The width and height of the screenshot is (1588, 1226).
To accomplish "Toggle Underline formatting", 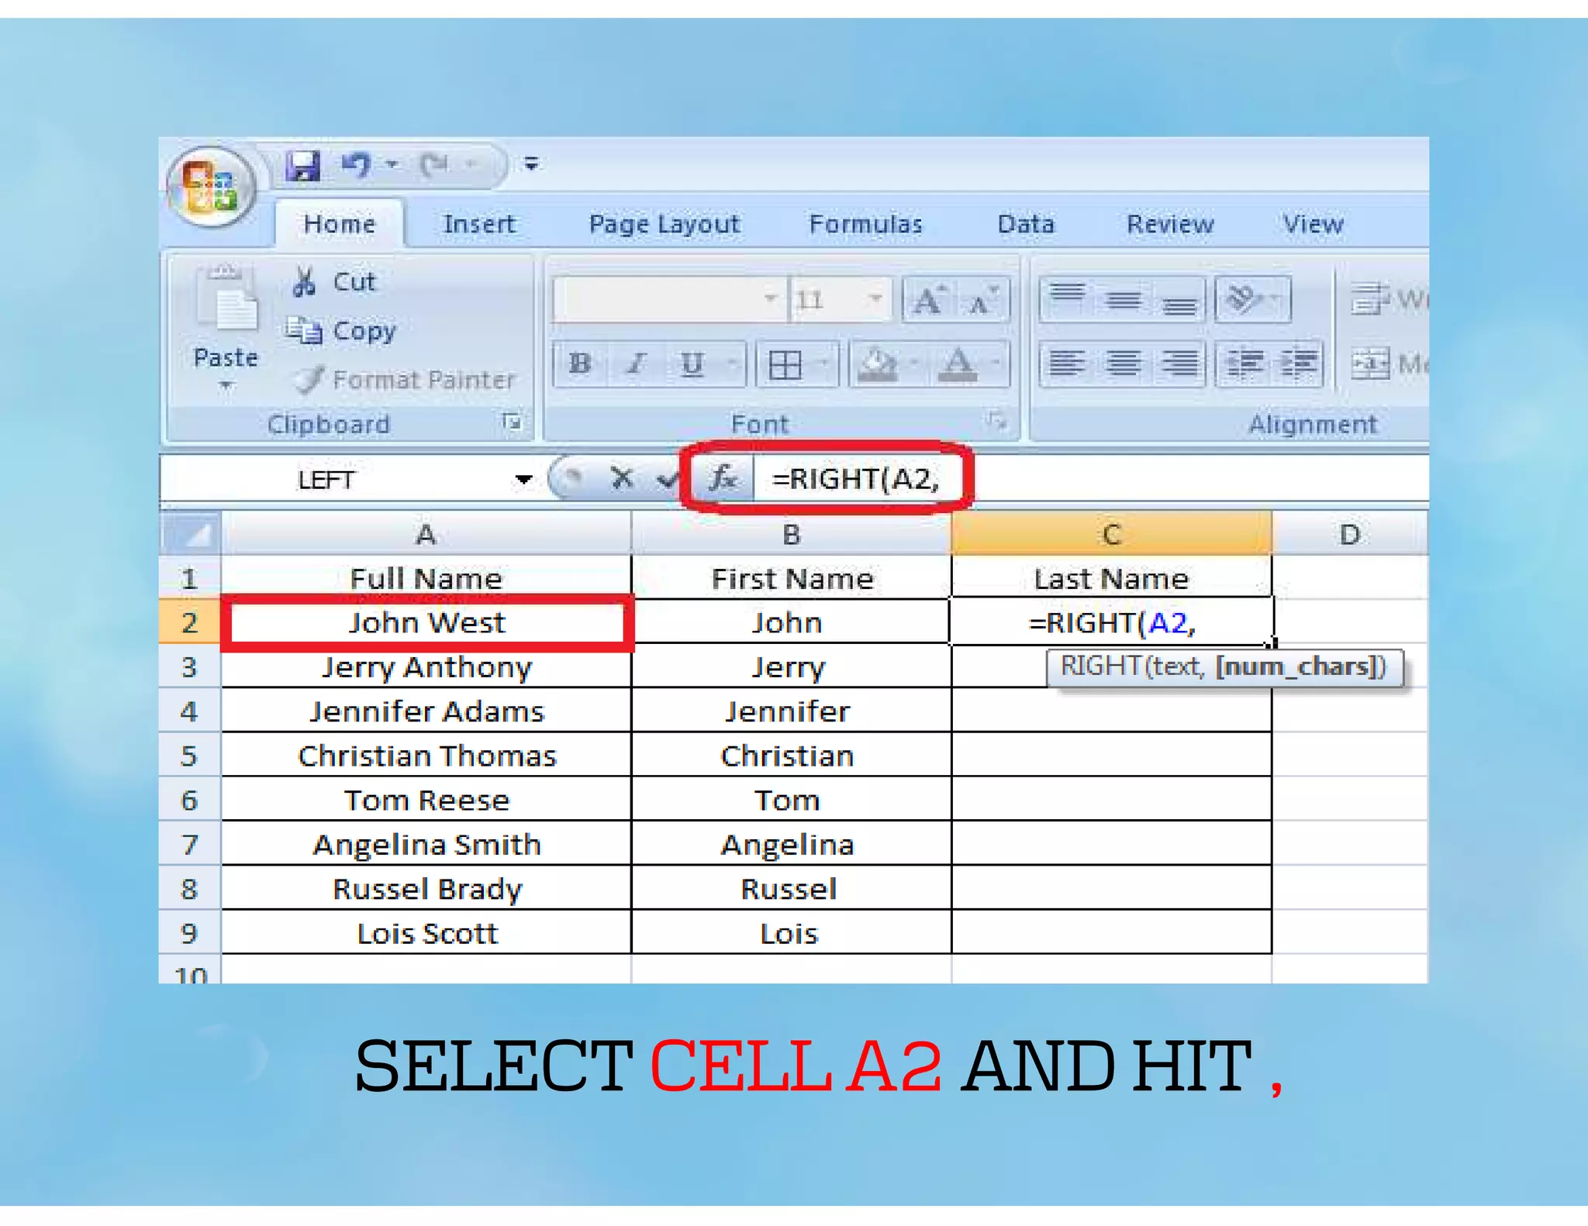I will [x=692, y=363].
